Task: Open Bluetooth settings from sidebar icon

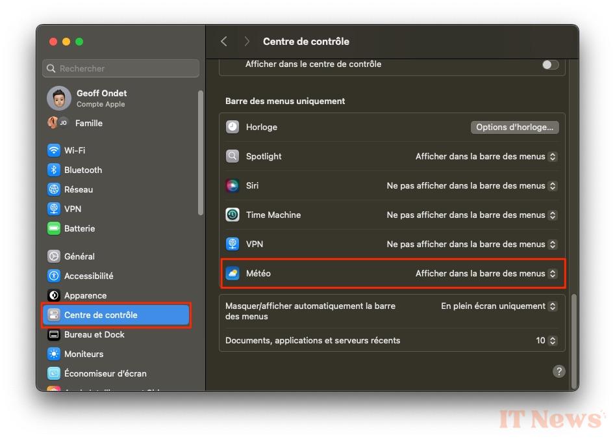Action: point(54,170)
